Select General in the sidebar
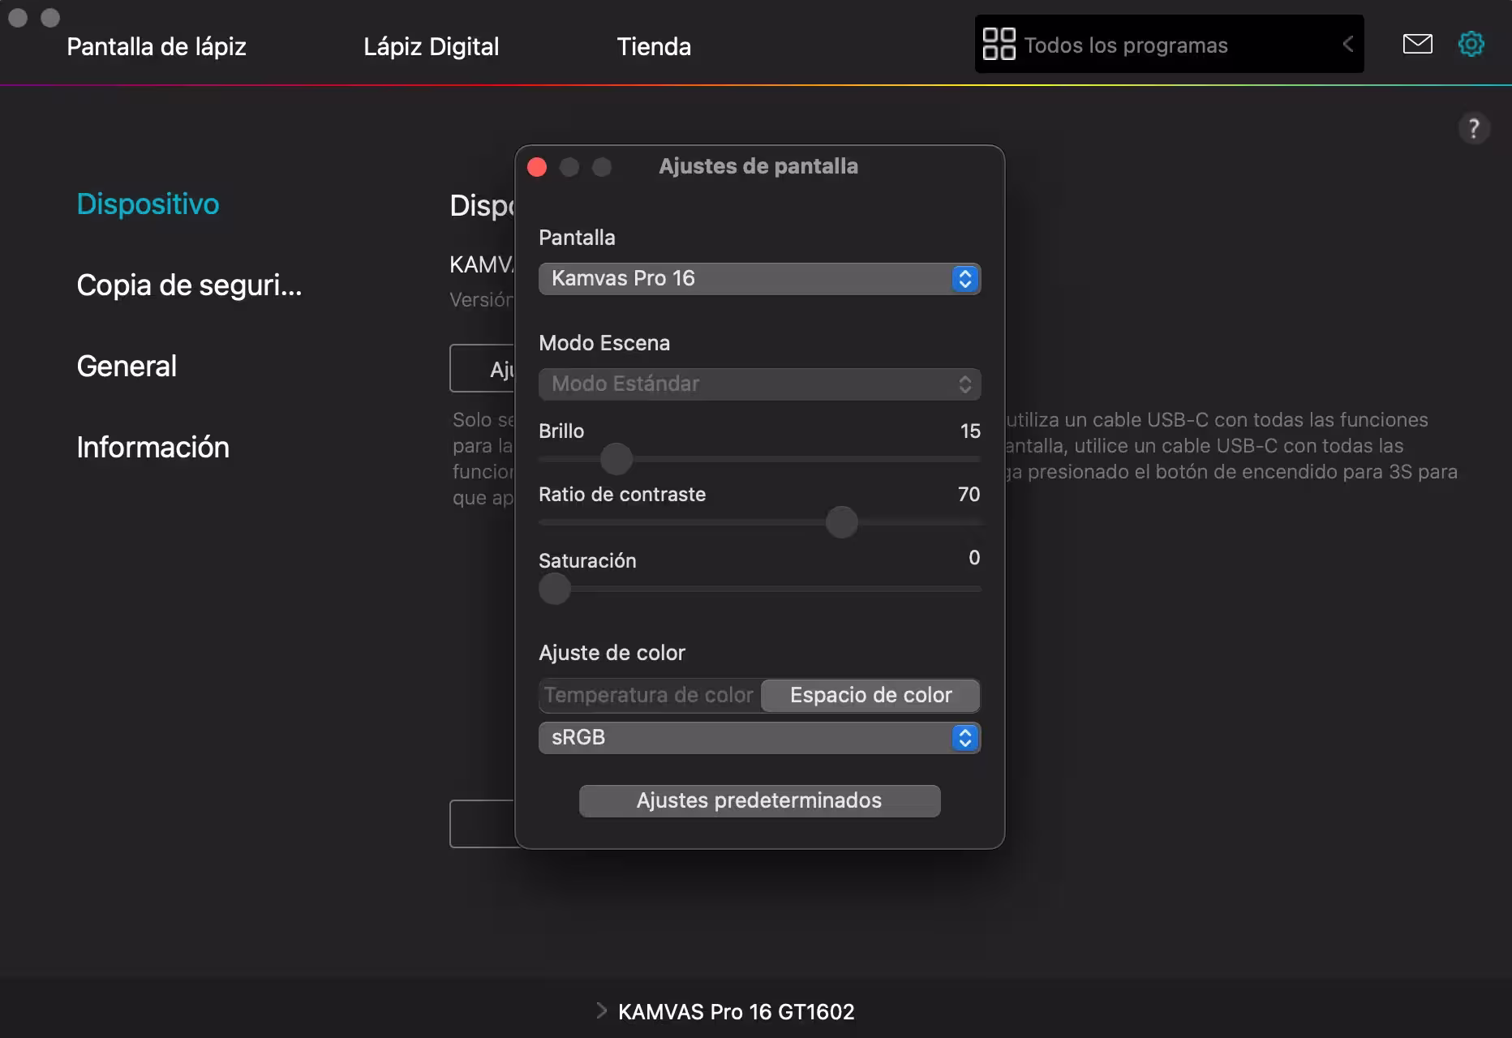 click(127, 367)
